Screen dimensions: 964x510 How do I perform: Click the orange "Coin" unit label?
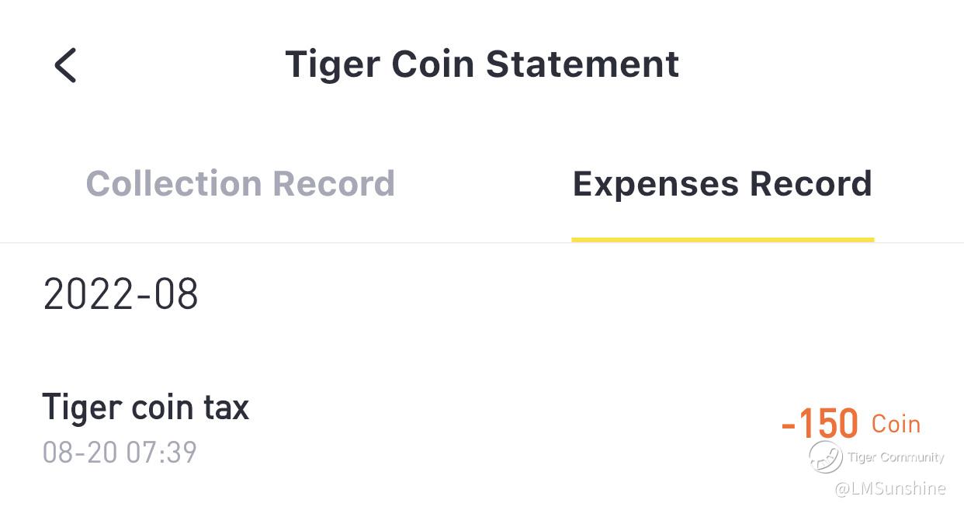(x=896, y=424)
